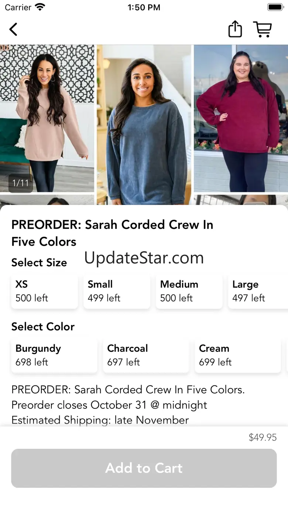Select size XS option
This screenshot has height=513, width=288.
[45, 291]
